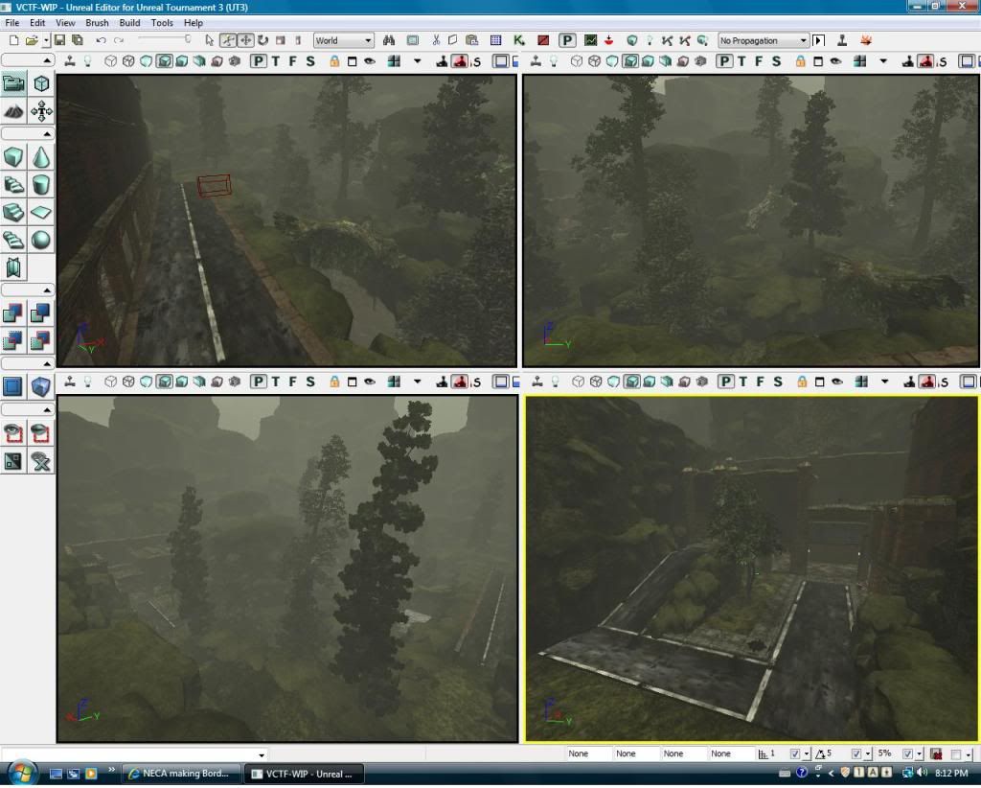
Task: Open bottom-right viewport options dropdown arrow
Action: coord(884,382)
